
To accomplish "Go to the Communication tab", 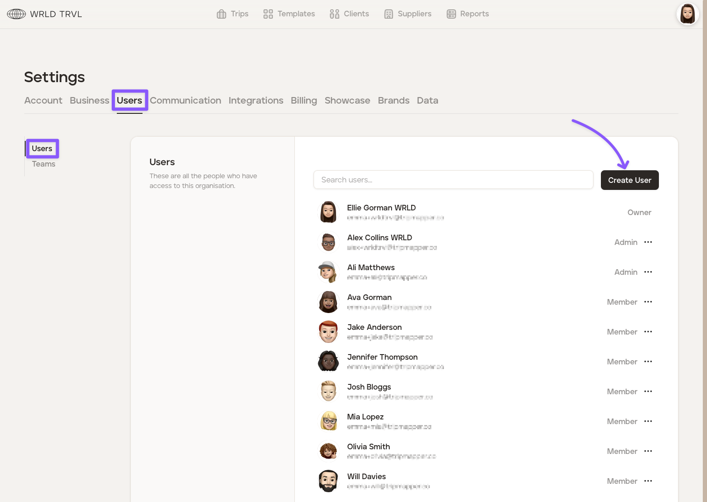I will (186, 100).
